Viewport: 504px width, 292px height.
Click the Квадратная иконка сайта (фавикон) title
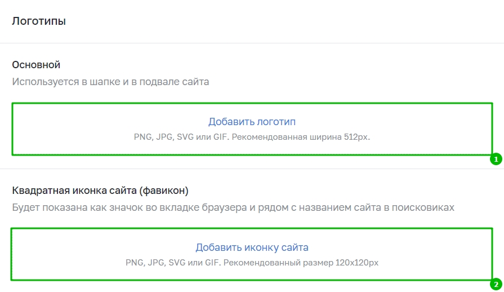(x=100, y=191)
